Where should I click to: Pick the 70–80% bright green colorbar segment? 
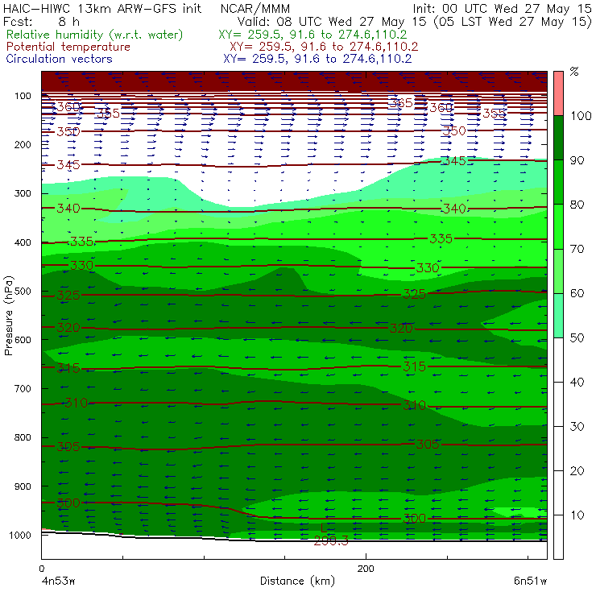point(558,226)
